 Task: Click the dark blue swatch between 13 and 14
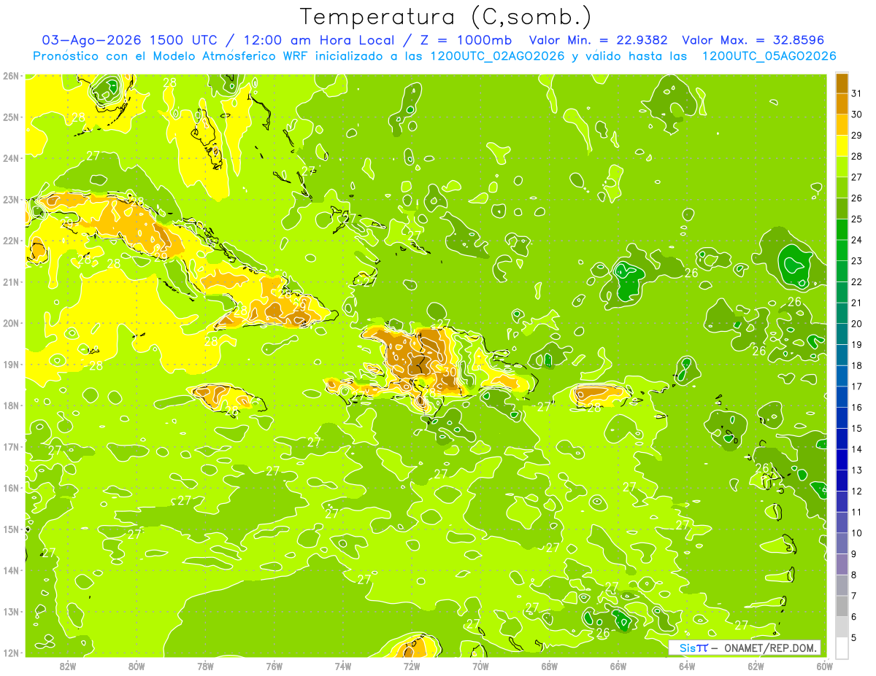pos(842,459)
